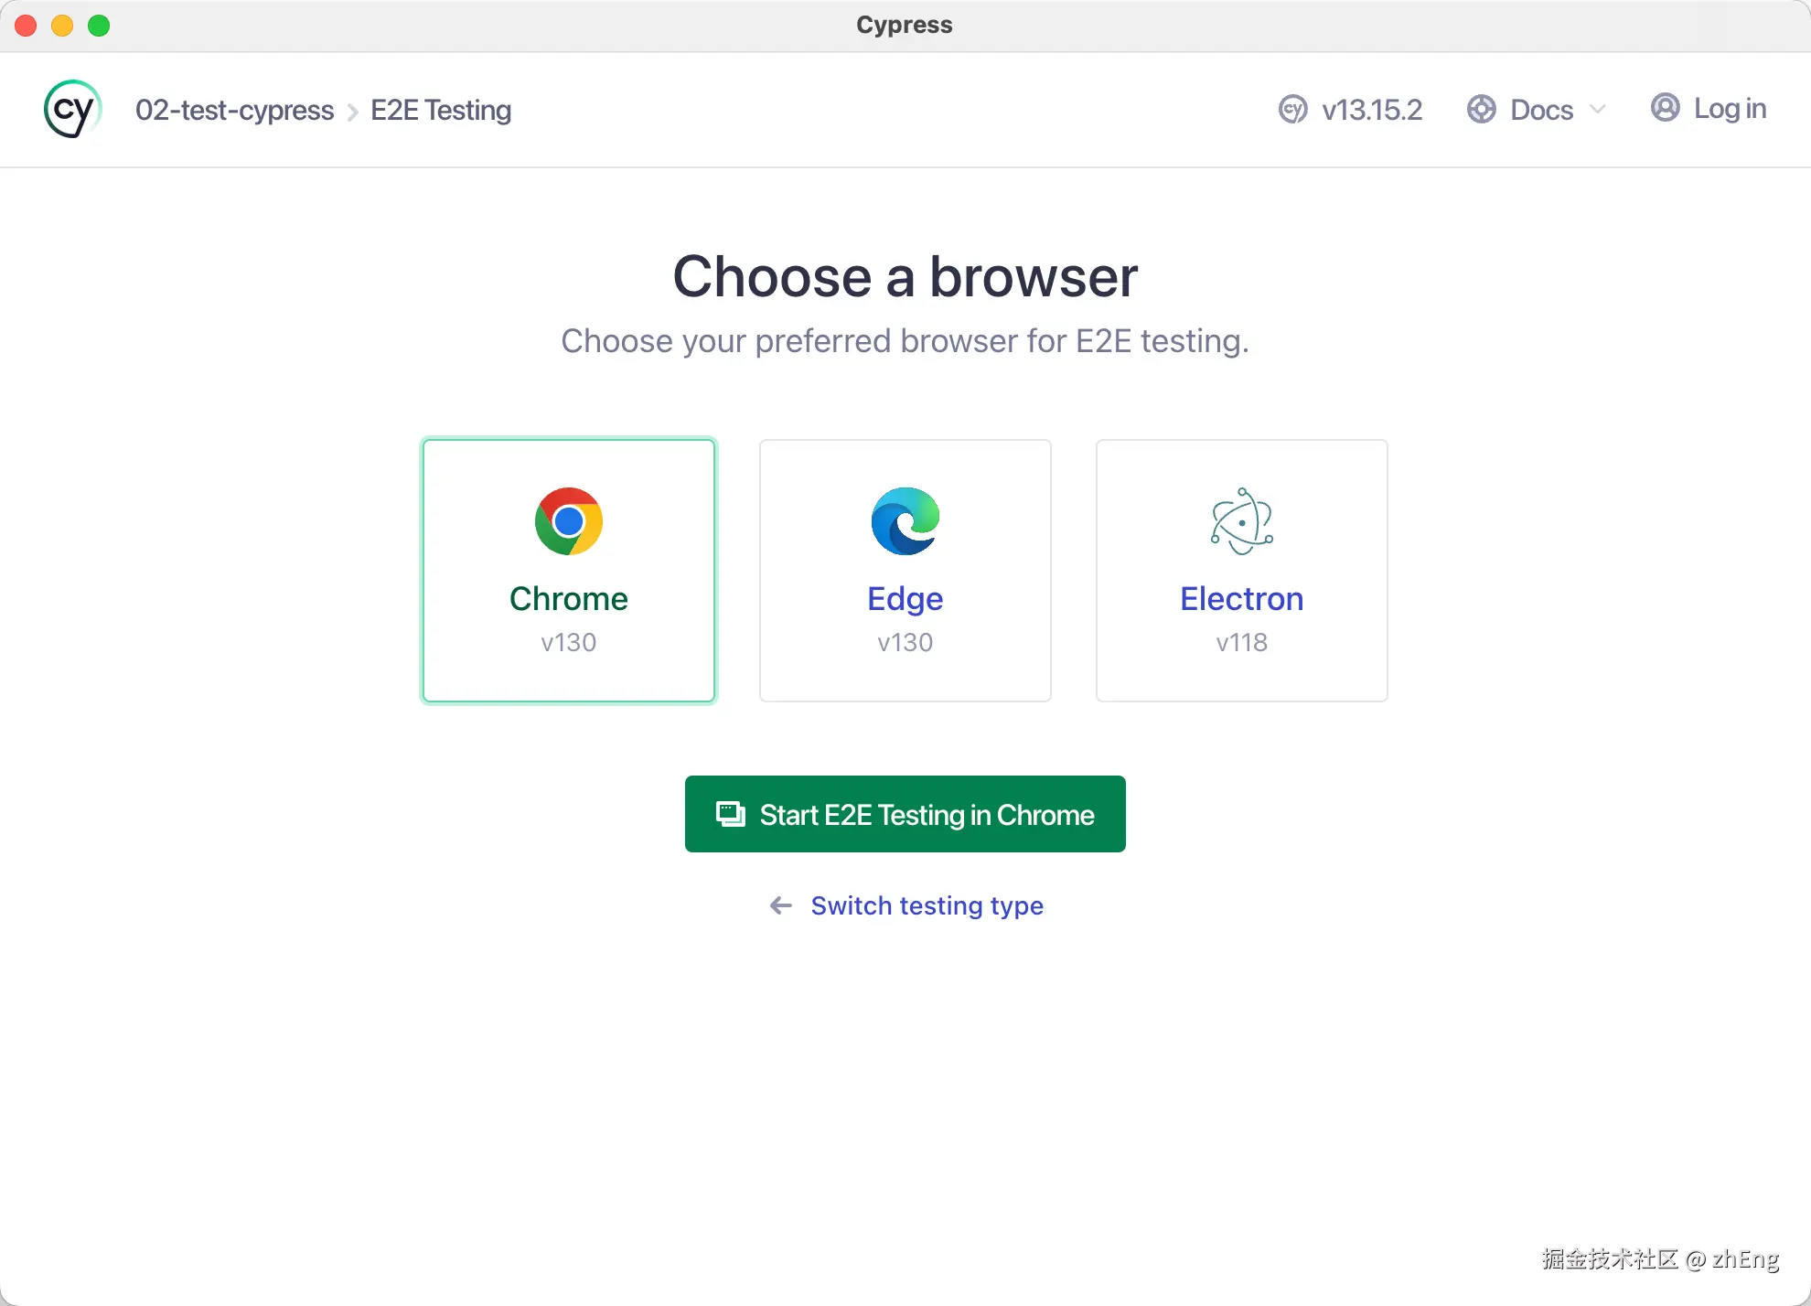
Task: Click the user avatar icon
Action: 1665,108
